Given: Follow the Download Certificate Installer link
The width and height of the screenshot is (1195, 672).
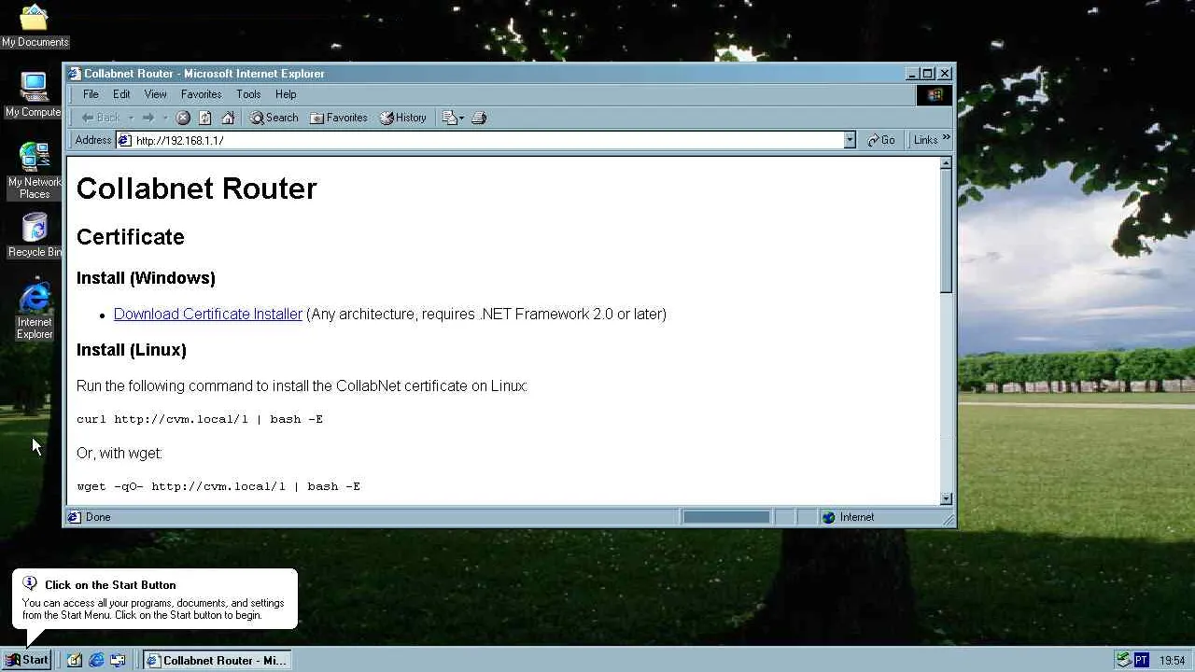Looking at the screenshot, I should pyautogui.click(x=208, y=315).
